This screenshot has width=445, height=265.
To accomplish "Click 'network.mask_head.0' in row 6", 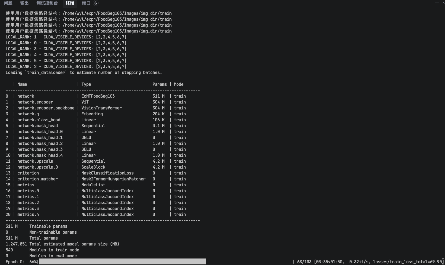I will tap(40, 132).
